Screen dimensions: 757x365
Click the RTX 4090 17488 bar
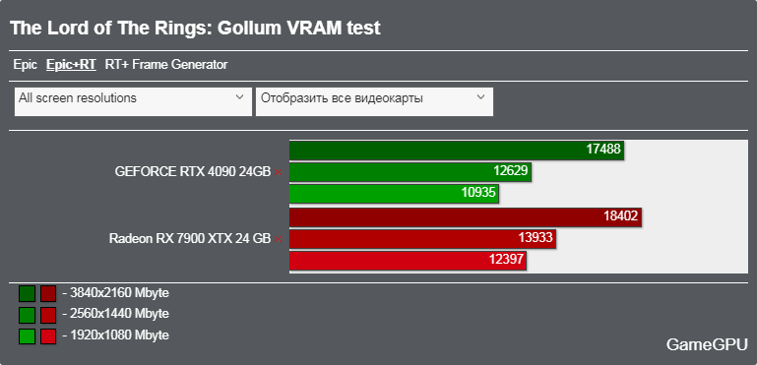click(x=457, y=151)
